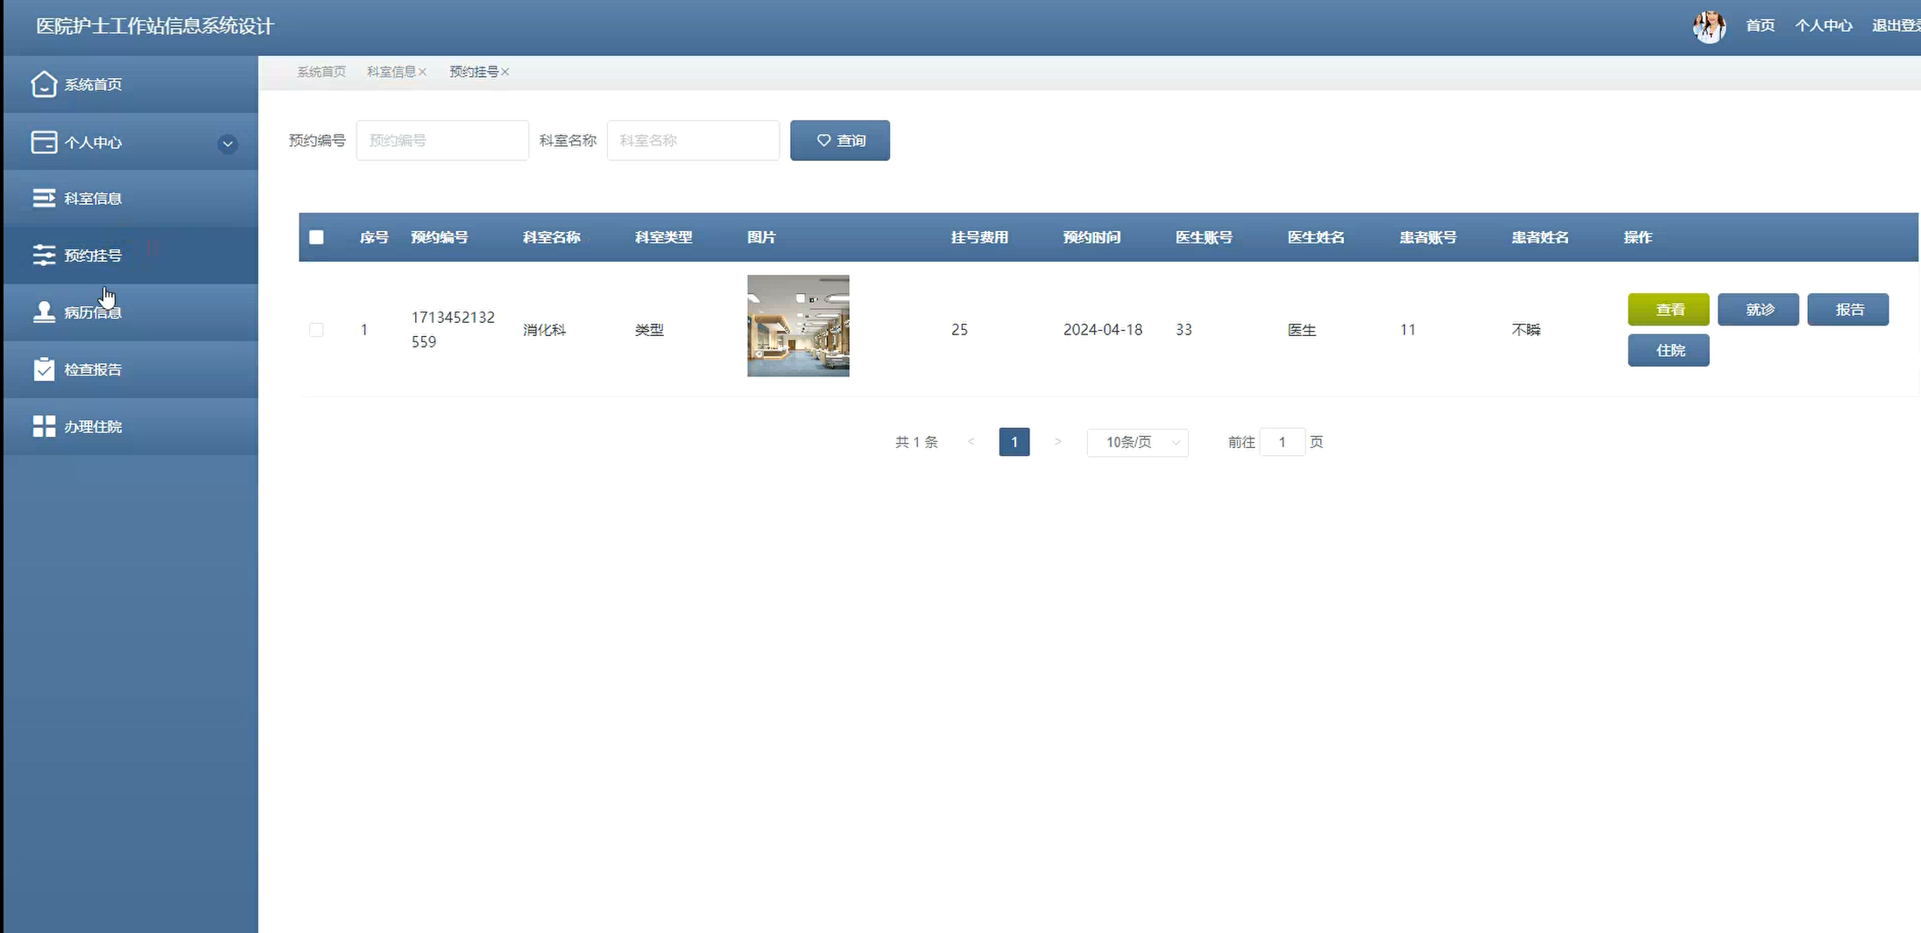The image size is (1921, 933).
Task: Select 预约挂号 sidebar menu
Action: tap(131, 256)
